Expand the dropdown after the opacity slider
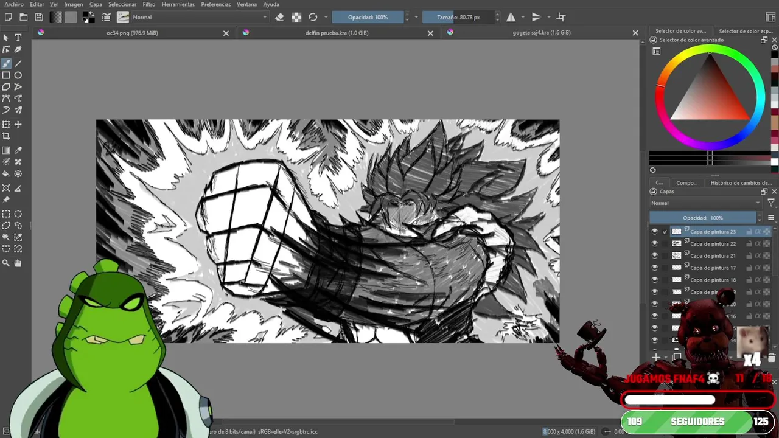 tap(416, 17)
